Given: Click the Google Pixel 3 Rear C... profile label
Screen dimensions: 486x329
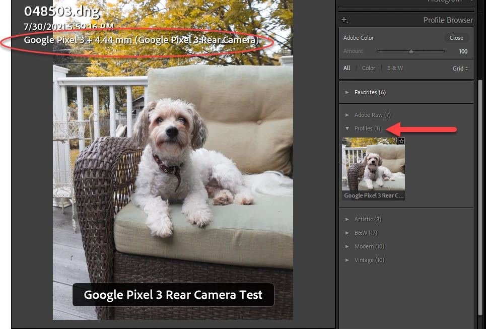Looking at the screenshot, I should (x=373, y=195).
